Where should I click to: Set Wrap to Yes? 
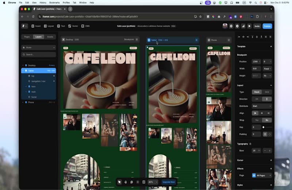pos(257,120)
